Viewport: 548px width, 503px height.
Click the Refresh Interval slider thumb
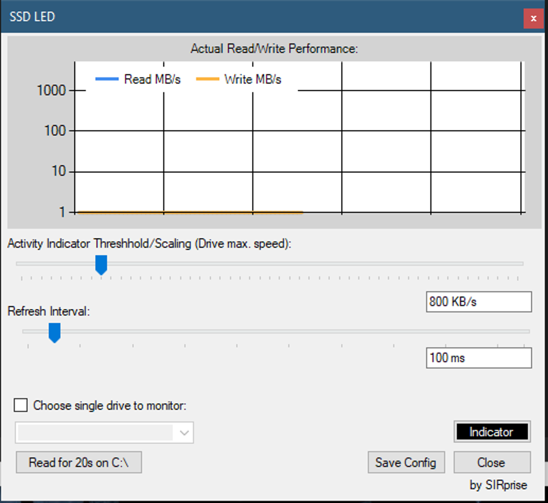54,332
